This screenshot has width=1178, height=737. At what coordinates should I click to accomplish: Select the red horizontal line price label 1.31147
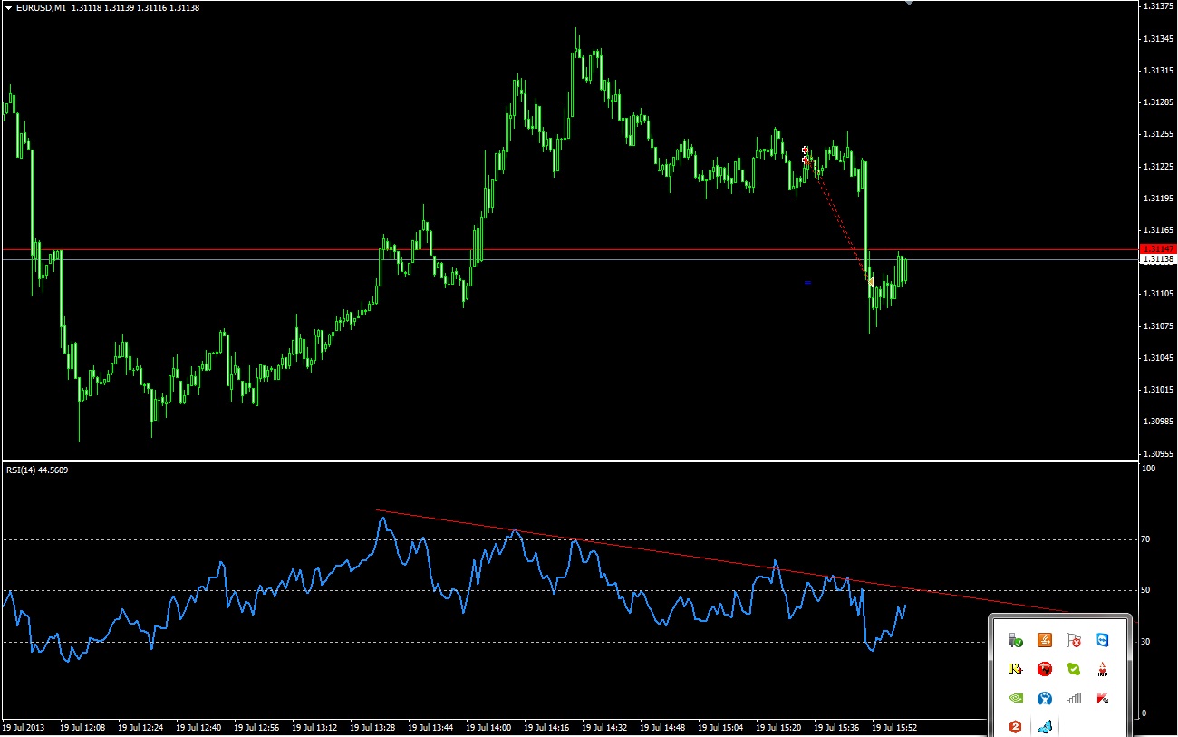[x=1158, y=248]
